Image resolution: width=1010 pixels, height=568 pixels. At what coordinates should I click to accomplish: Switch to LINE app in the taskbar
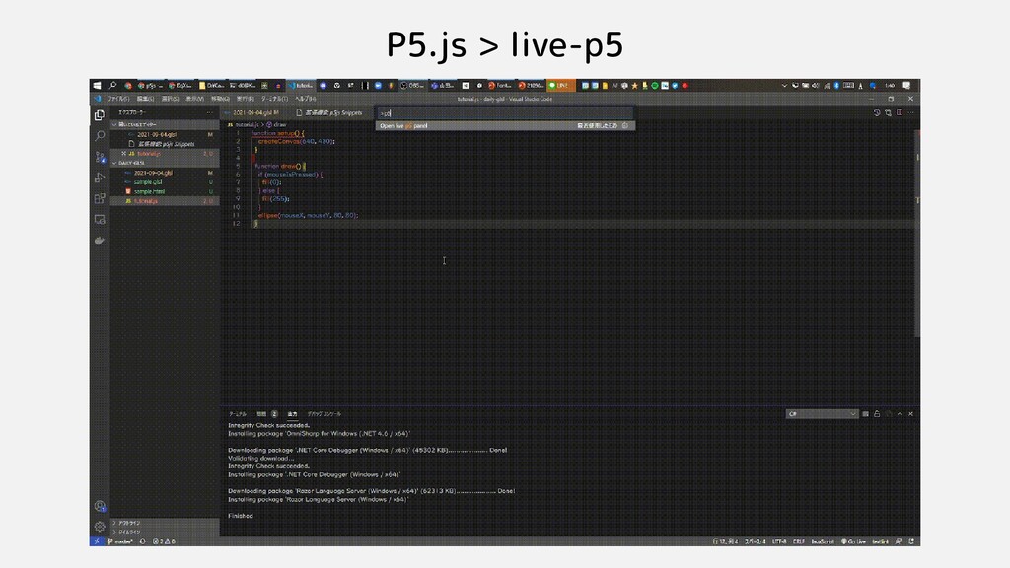pyautogui.click(x=560, y=85)
